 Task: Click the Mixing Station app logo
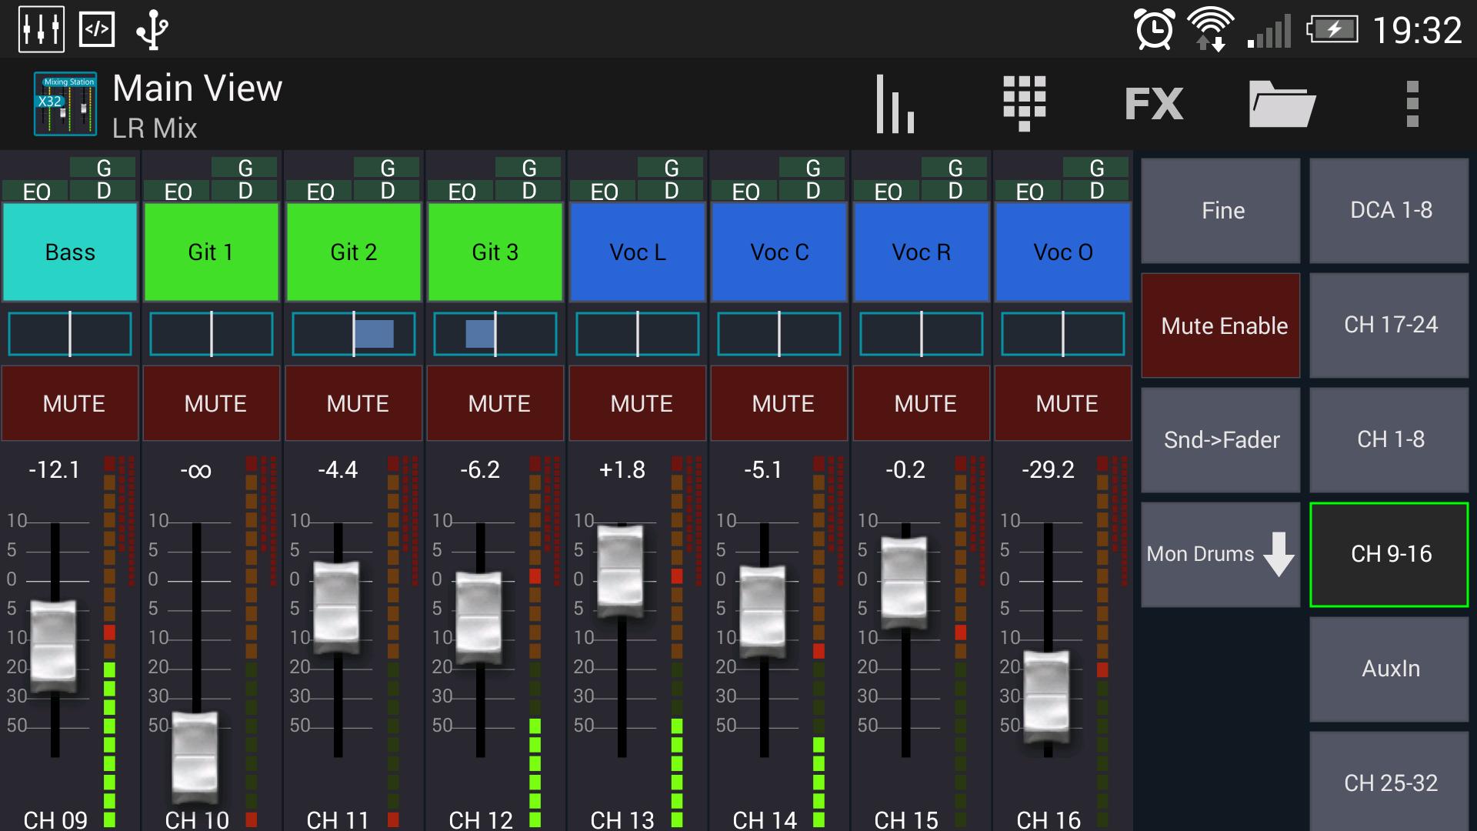65,102
